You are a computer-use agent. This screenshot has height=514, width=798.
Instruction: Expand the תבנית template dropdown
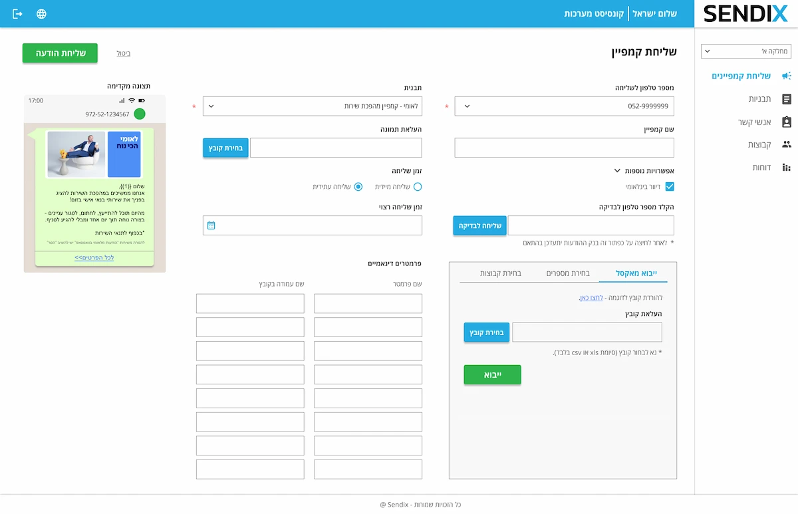click(x=312, y=106)
